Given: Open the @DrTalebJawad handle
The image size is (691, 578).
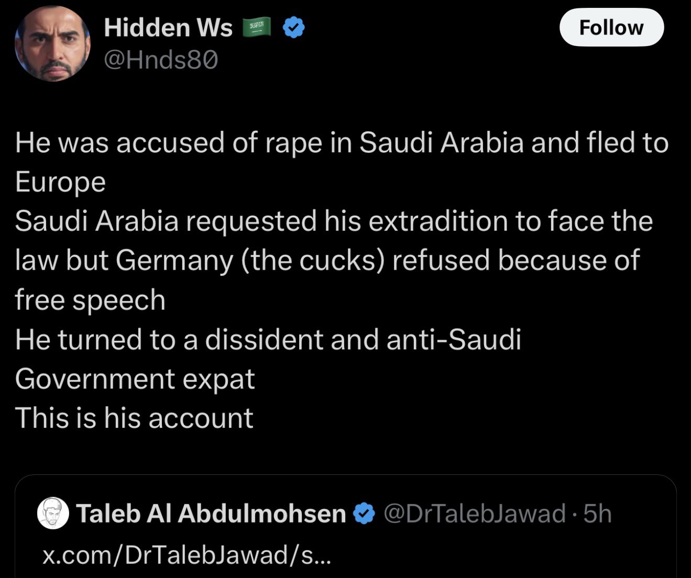Looking at the screenshot, I should 475,514.
